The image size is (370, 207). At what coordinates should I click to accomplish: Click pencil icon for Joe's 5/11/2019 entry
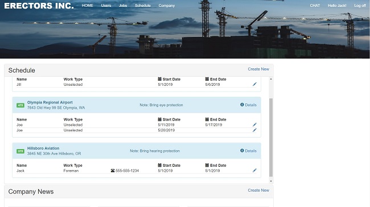254,125
